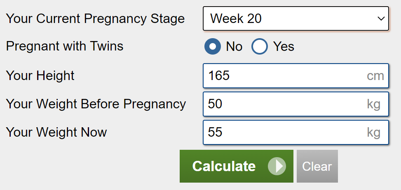Click the cm unit in the height field
Image resolution: width=401 pixels, height=190 pixels.
375,76
